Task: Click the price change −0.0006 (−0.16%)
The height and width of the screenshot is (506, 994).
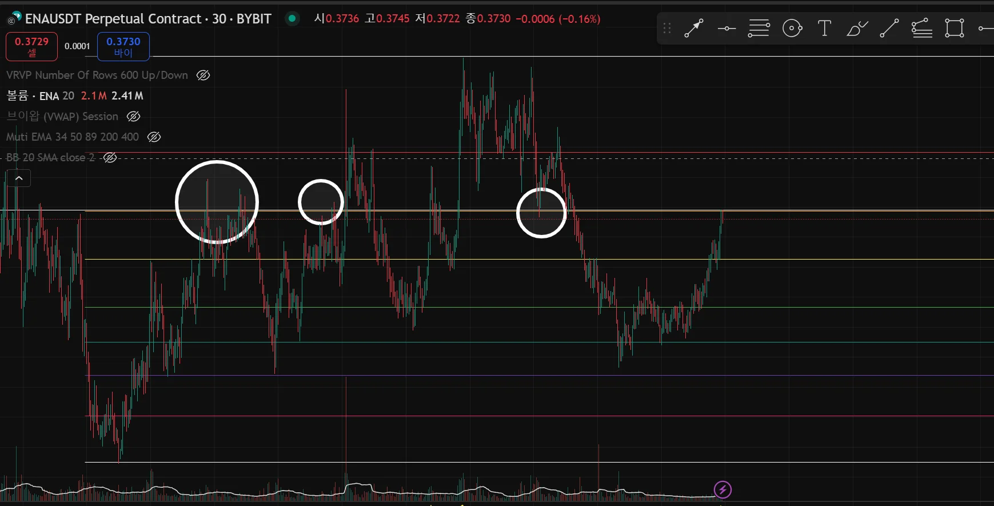Action: [558, 18]
